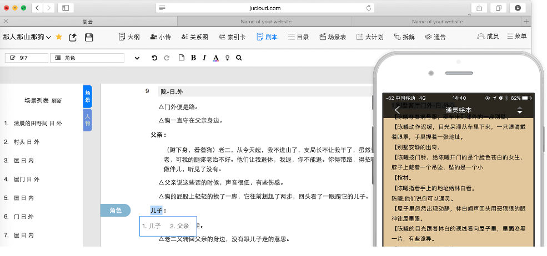Switch to the 剧云 browser tab

[x=89, y=22]
